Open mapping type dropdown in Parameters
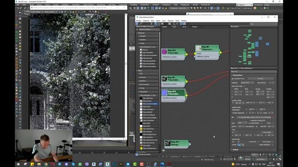The height and width of the screenshot is (167, 298). click(247, 83)
